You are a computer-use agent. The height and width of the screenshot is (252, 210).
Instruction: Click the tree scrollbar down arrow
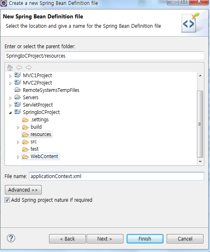[200, 161]
